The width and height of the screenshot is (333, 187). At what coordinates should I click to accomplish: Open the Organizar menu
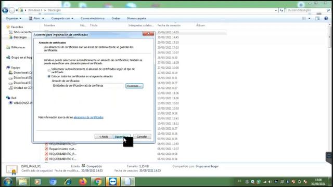point(14,19)
